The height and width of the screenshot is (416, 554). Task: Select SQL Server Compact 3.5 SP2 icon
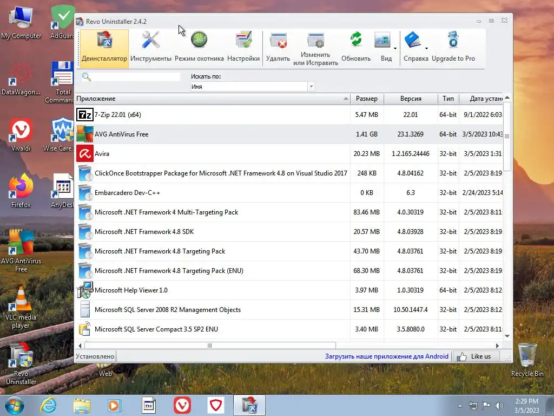[85, 329]
